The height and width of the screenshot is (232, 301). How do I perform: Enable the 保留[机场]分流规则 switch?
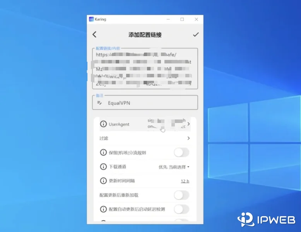181,152
